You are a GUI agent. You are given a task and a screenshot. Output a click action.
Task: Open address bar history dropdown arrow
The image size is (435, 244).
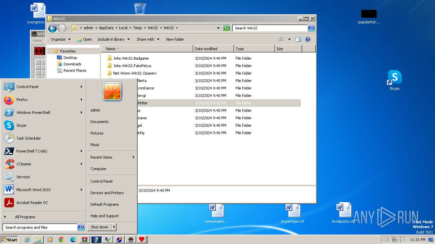218,28
